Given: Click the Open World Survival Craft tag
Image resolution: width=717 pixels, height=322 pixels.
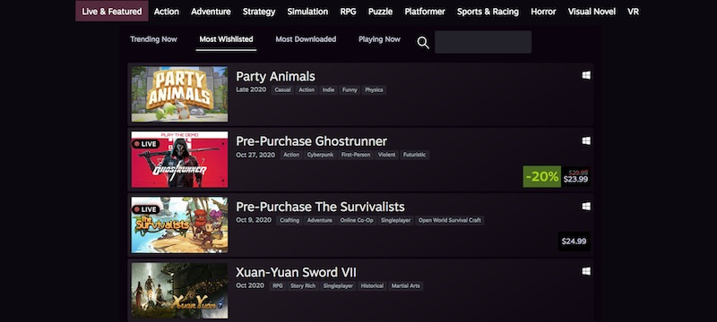Looking at the screenshot, I should pos(450,221).
